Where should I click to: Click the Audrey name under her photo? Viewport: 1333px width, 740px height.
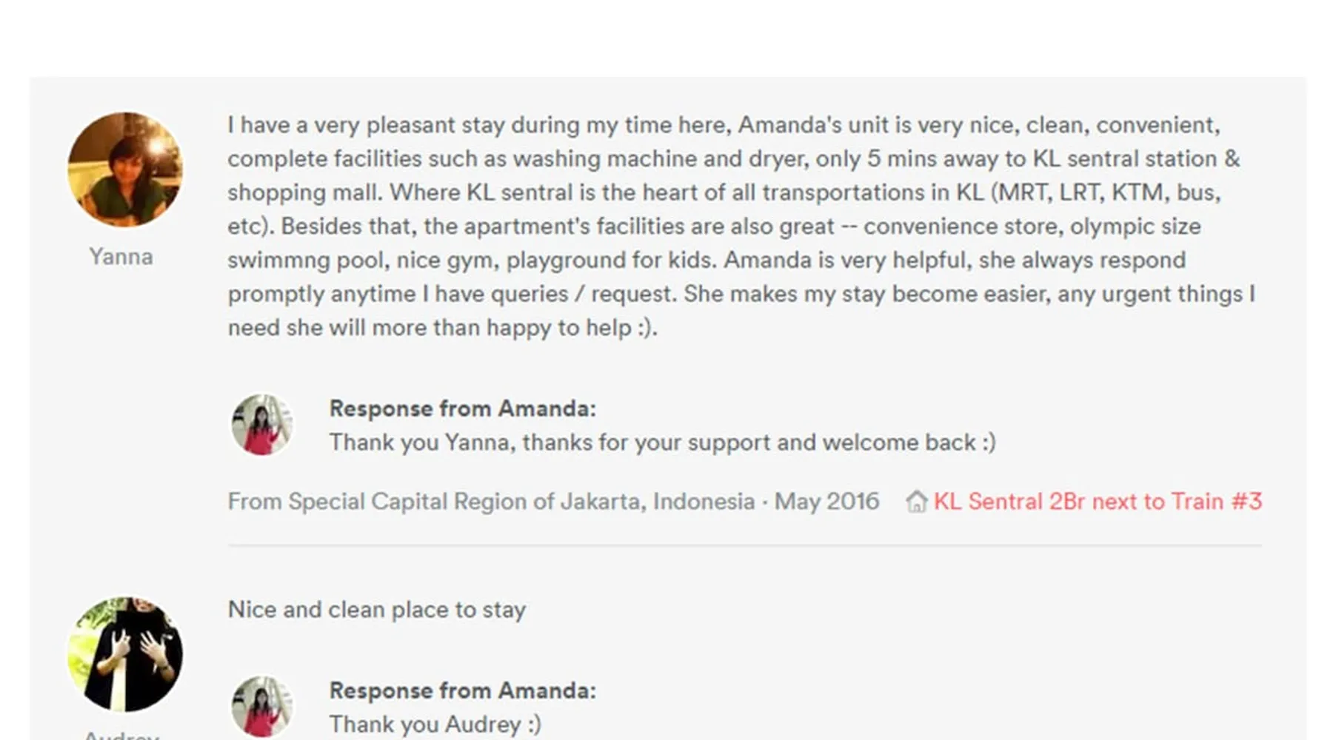coord(121,735)
